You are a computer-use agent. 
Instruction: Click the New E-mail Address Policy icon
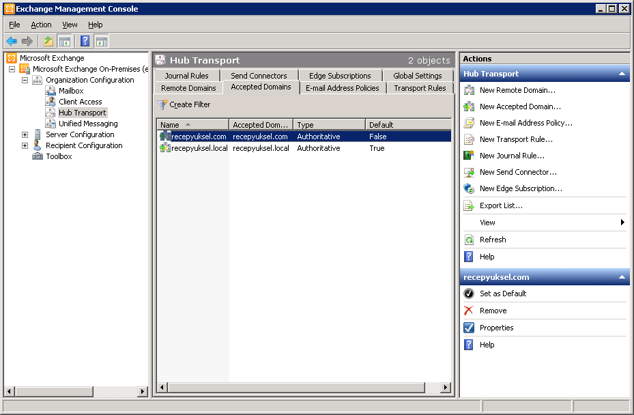469,123
